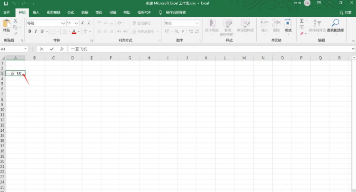Image resolution: width=356 pixels, height=192 pixels.
Task: Cancel entry with the X button
Action: coord(41,49)
